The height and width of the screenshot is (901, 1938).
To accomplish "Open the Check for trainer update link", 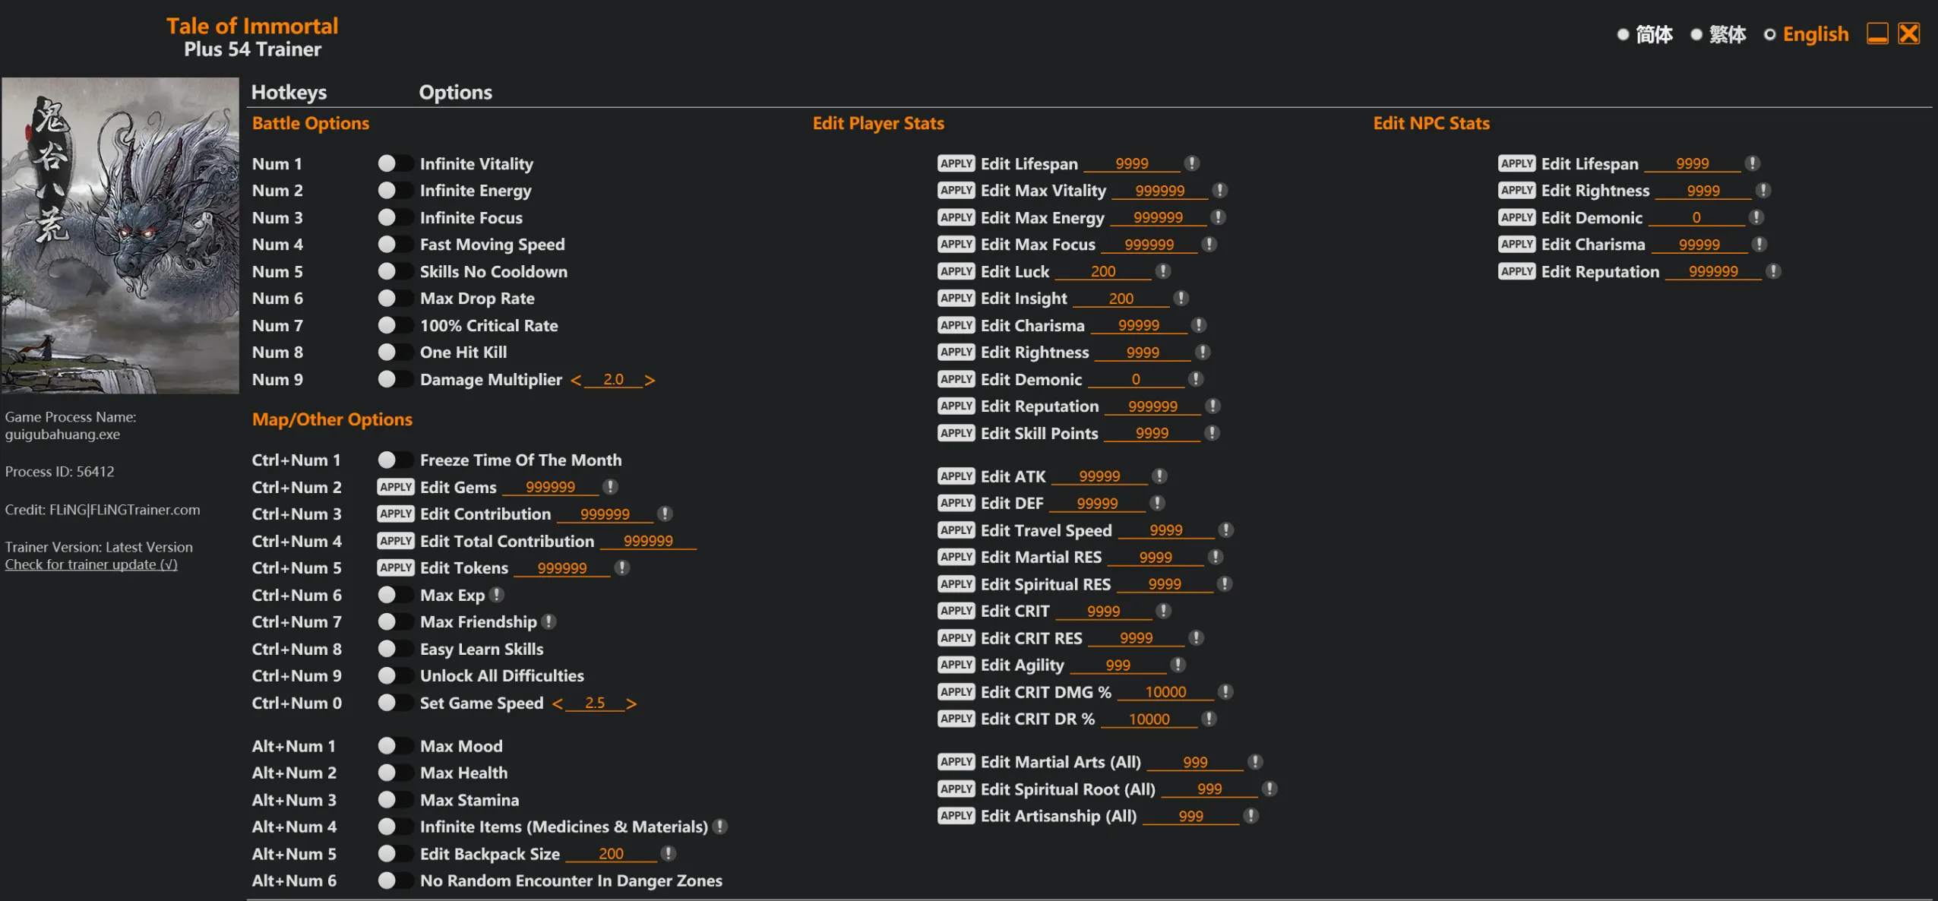I will (x=91, y=564).
